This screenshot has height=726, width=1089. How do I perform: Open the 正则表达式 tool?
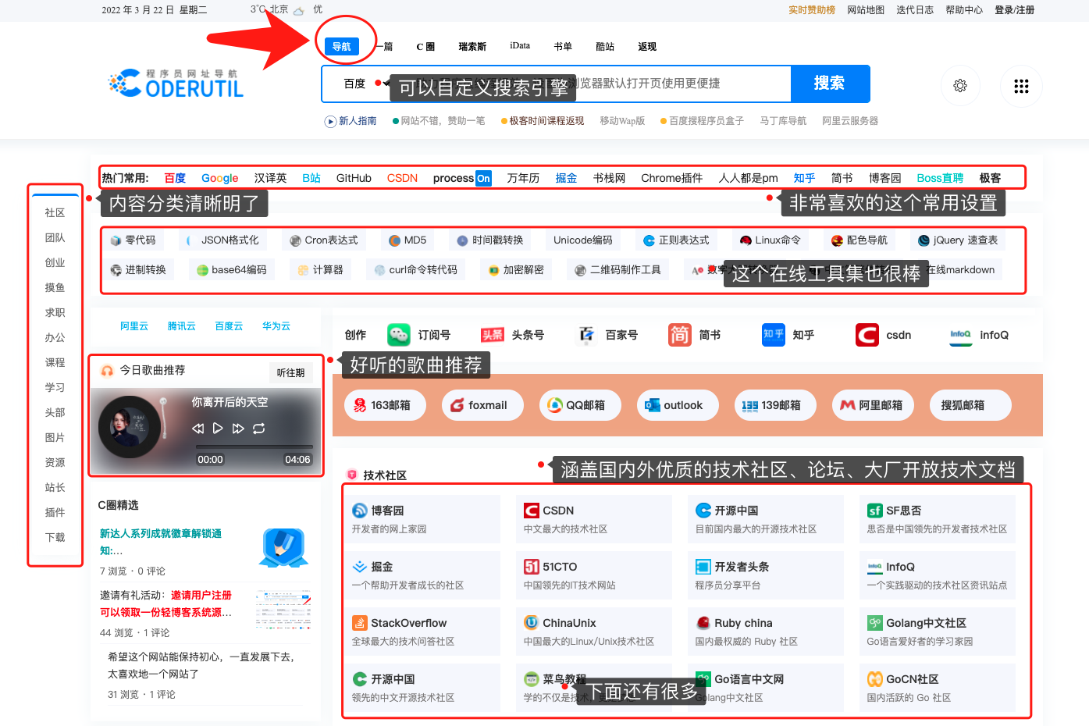click(x=676, y=240)
